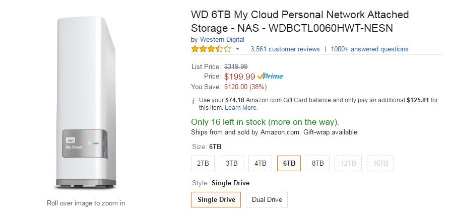Screen dimensions: 450x215
Task: Choose the 8TB size option
Action: coord(318,163)
